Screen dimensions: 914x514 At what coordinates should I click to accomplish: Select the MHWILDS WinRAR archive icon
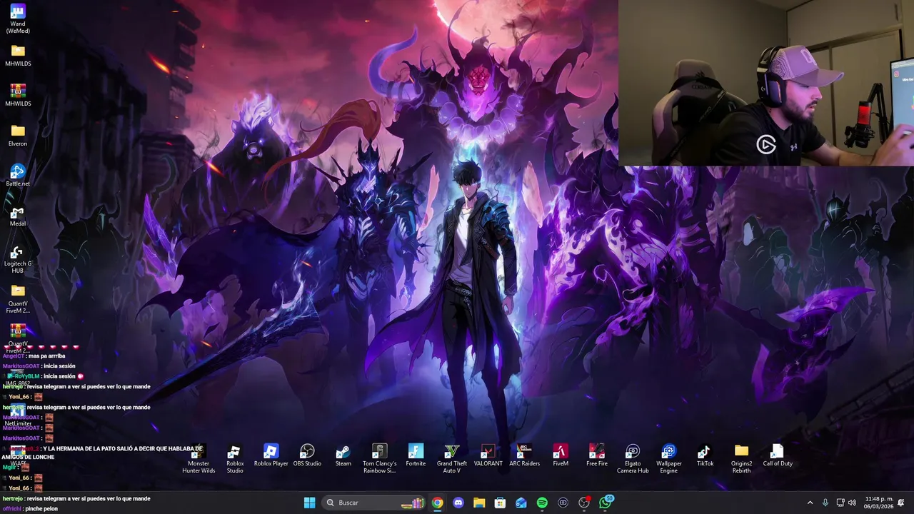(18, 95)
